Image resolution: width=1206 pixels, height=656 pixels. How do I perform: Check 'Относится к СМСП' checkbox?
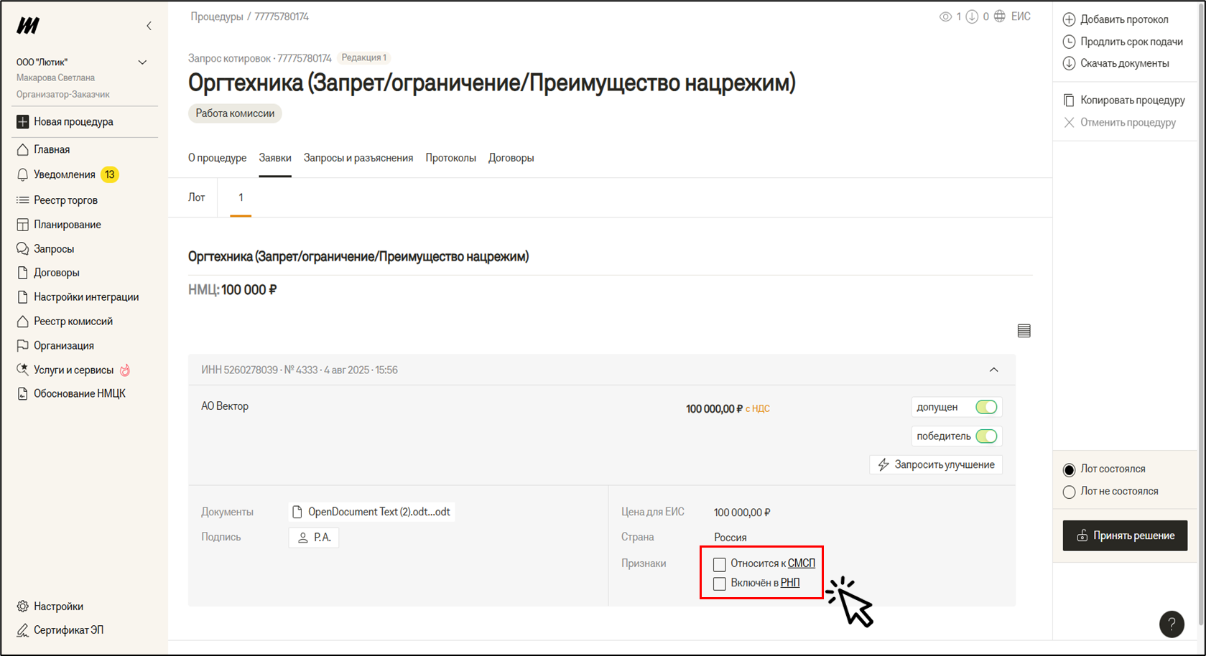coord(719,564)
